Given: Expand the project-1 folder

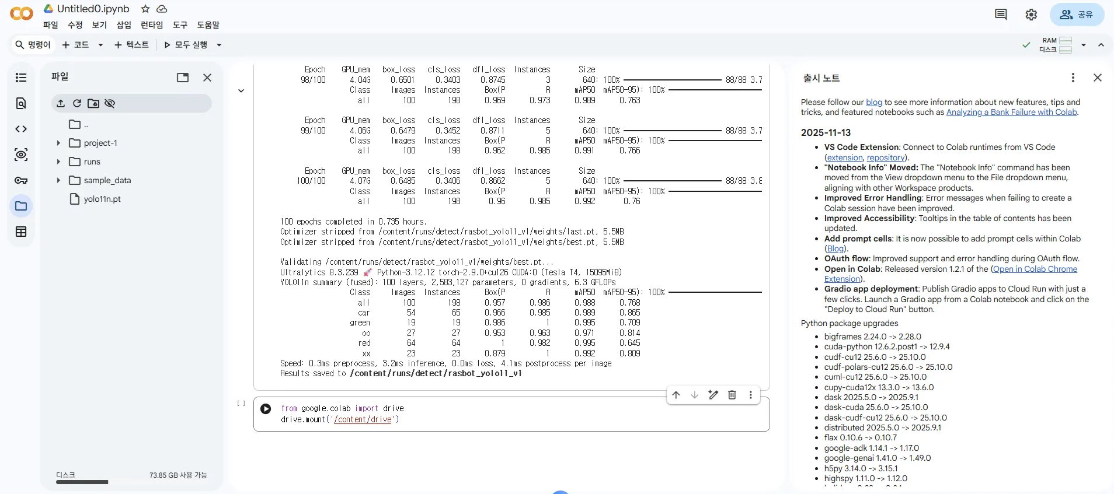Looking at the screenshot, I should tap(58, 143).
